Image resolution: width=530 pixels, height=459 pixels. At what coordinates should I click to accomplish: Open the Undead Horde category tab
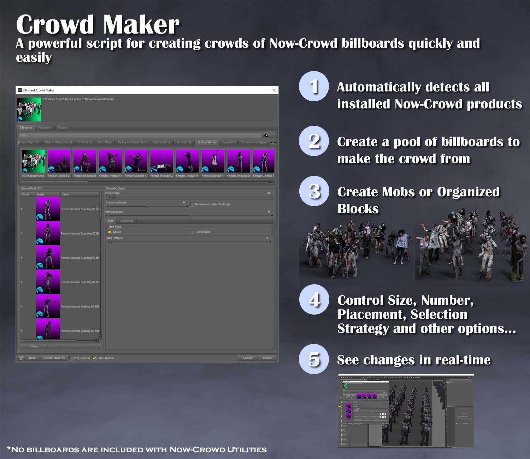[x=207, y=142]
